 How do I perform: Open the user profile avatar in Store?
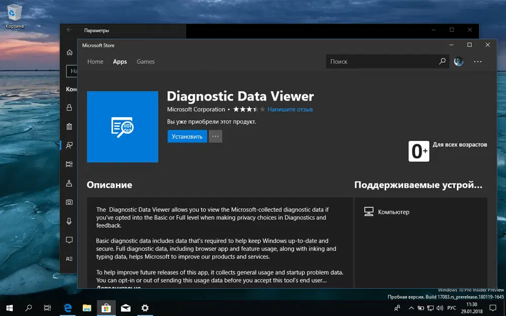click(458, 61)
